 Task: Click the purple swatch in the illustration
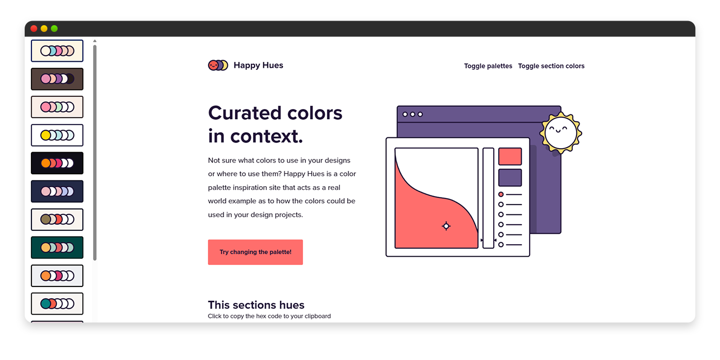tap(510, 177)
